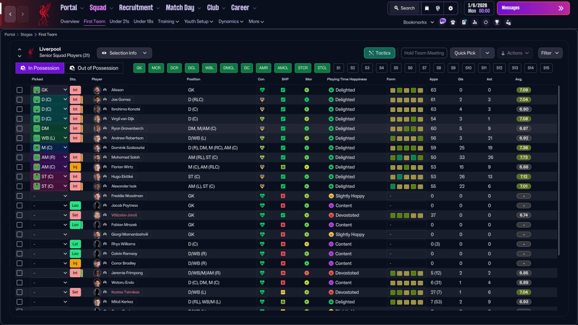
Task: Click the Tactics button
Action: 380,53
